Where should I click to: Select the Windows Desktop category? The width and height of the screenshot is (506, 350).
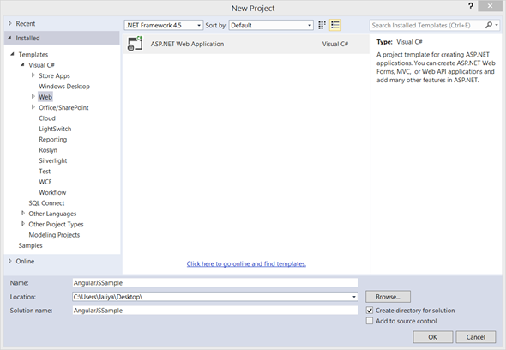(64, 86)
